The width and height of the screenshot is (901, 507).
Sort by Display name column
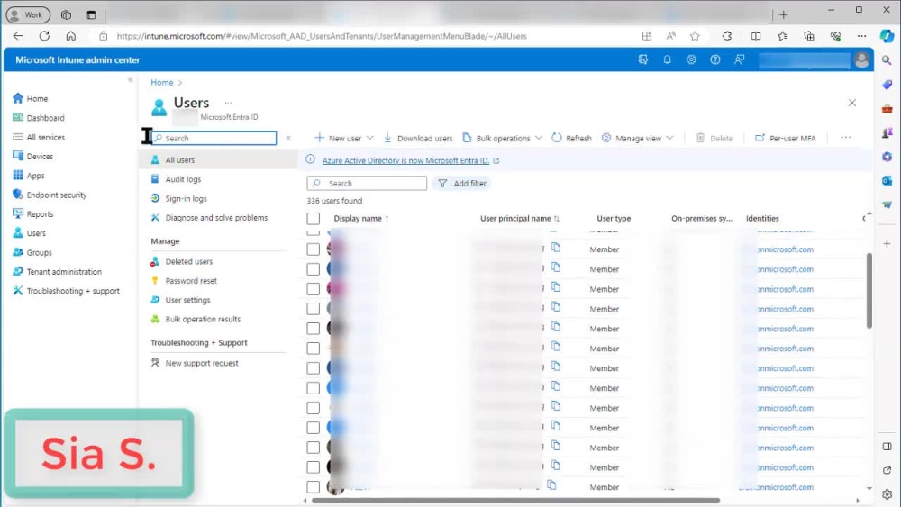[x=361, y=218]
